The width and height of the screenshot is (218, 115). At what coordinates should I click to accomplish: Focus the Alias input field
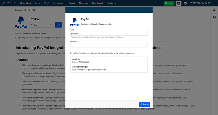(x=109, y=33)
